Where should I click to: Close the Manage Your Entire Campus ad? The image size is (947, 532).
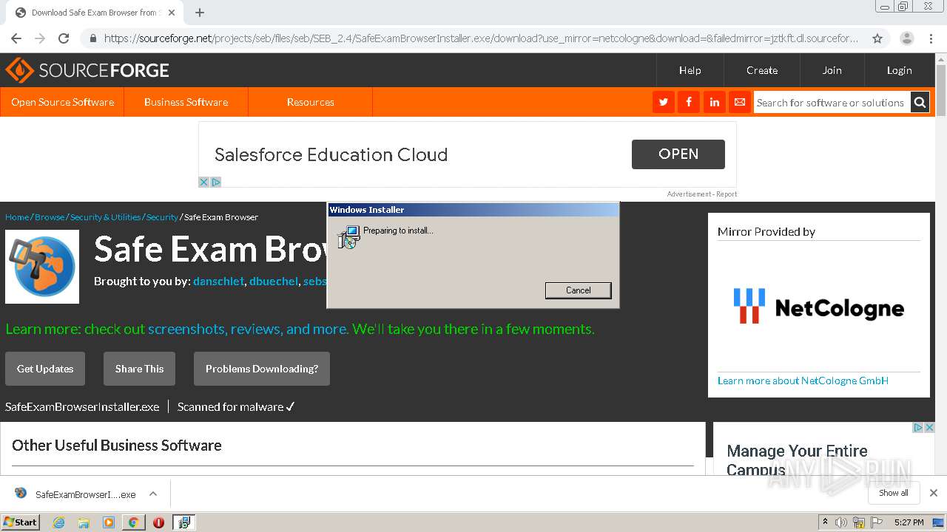click(930, 427)
